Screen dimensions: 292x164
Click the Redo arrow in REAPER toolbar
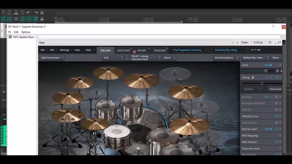point(36,12)
